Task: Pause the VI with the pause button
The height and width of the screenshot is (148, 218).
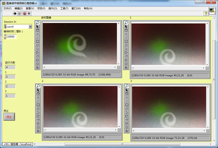Action: coord(29,13)
